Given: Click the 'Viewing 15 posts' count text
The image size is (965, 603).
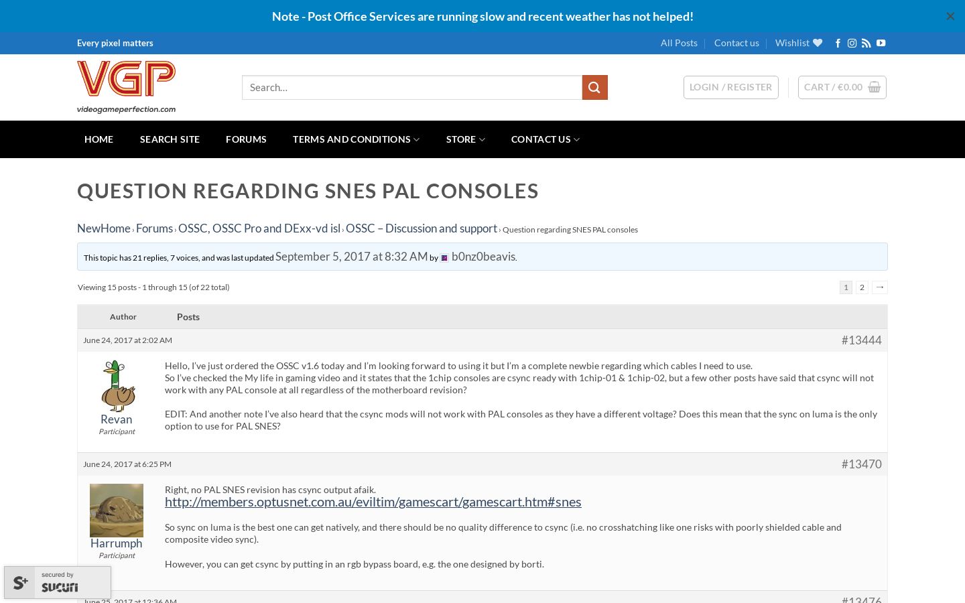Looking at the screenshot, I should tap(153, 287).
